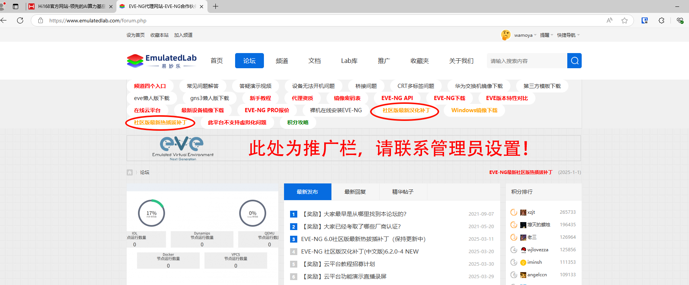Open the browser extensions puzzle icon
The image size is (689, 285).
(x=662, y=20)
